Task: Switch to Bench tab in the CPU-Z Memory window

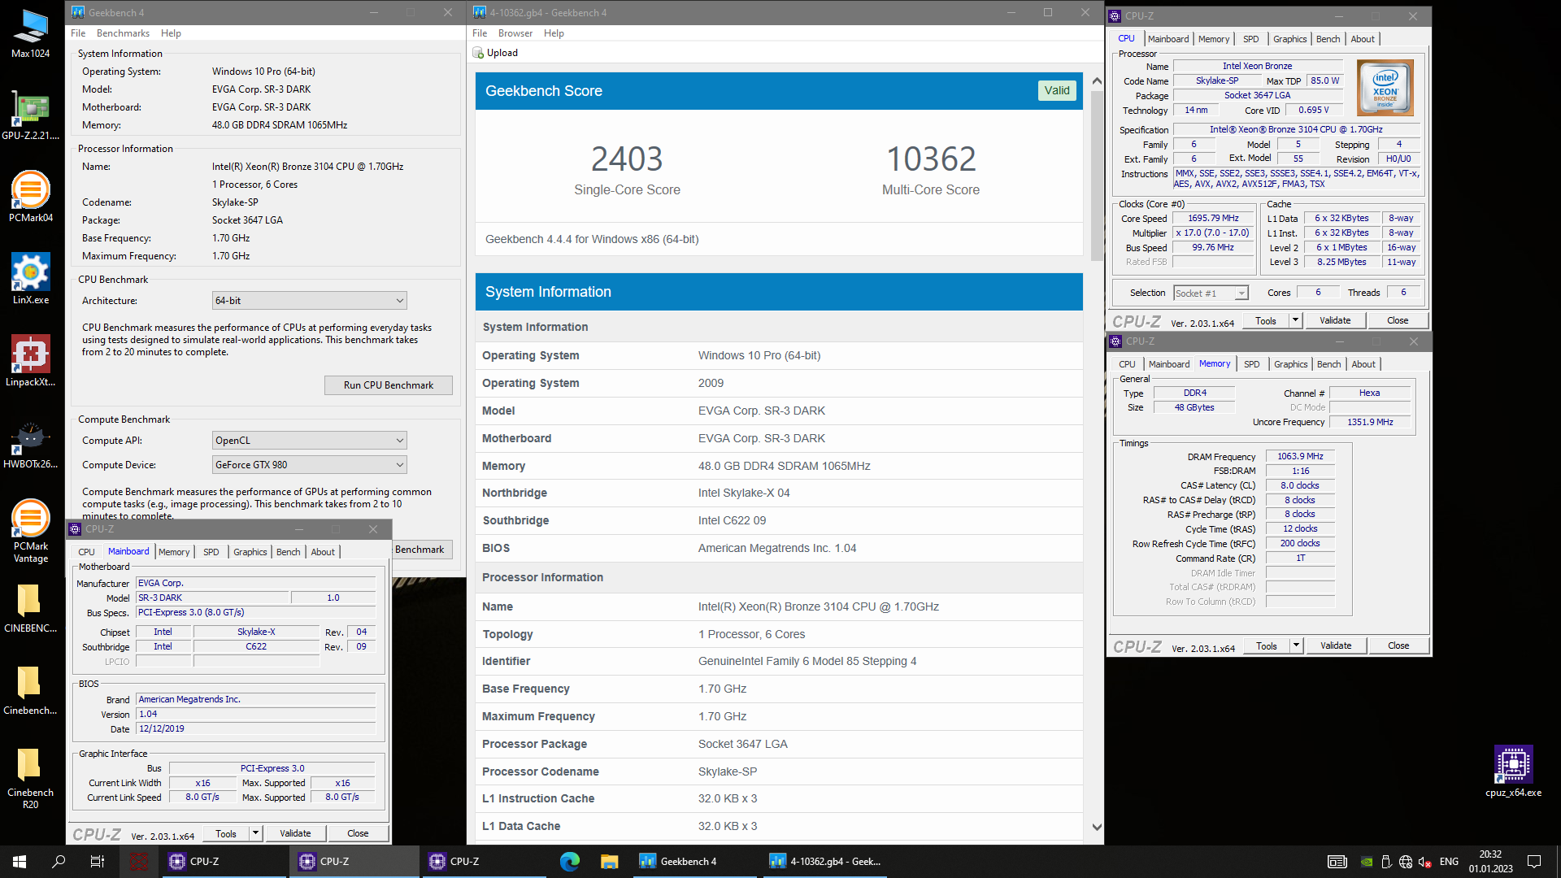Action: (x=1328, y=364)
